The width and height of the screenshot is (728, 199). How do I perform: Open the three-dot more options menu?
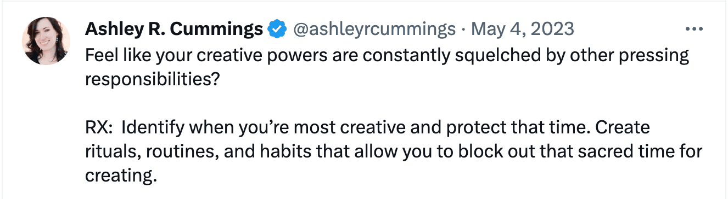695,29
